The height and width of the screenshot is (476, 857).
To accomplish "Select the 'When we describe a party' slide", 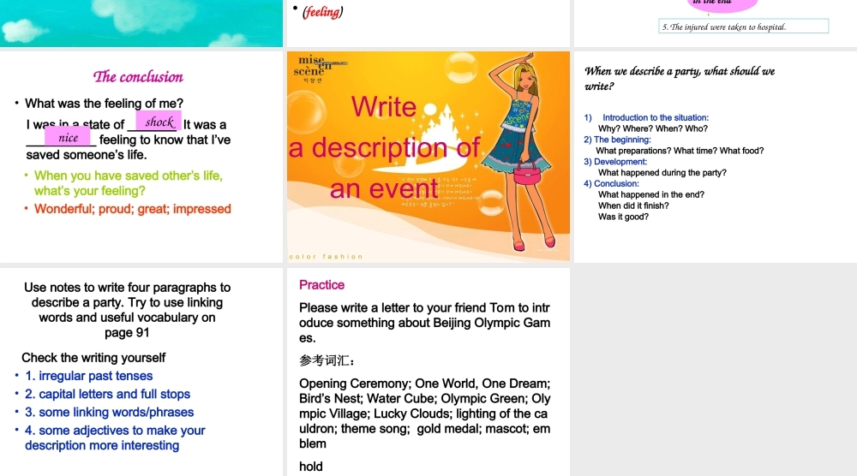I will pos(716,157).
